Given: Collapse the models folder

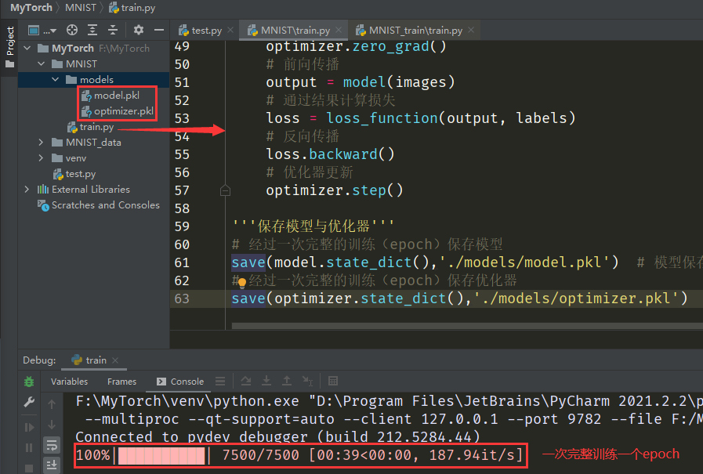Looking at the screenshot, I should click(x=56, y=80).
